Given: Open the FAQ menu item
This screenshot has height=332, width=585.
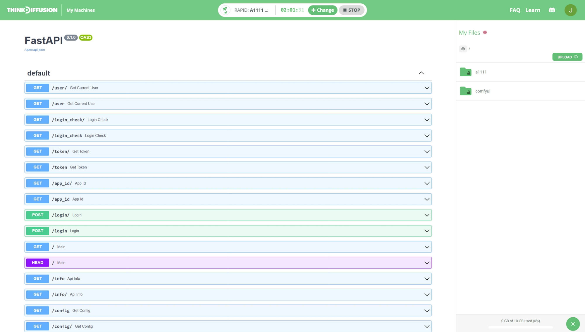Looking at the screenshot, I should click(515, 10).
